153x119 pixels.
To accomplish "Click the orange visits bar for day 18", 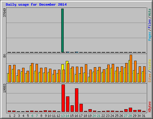I will click(x=86, y=73).
